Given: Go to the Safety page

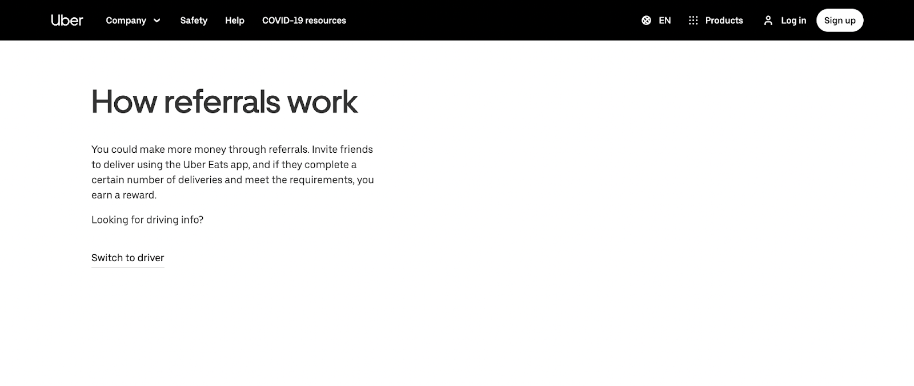Looking at the screenshot, I should (x=194, y=21).
